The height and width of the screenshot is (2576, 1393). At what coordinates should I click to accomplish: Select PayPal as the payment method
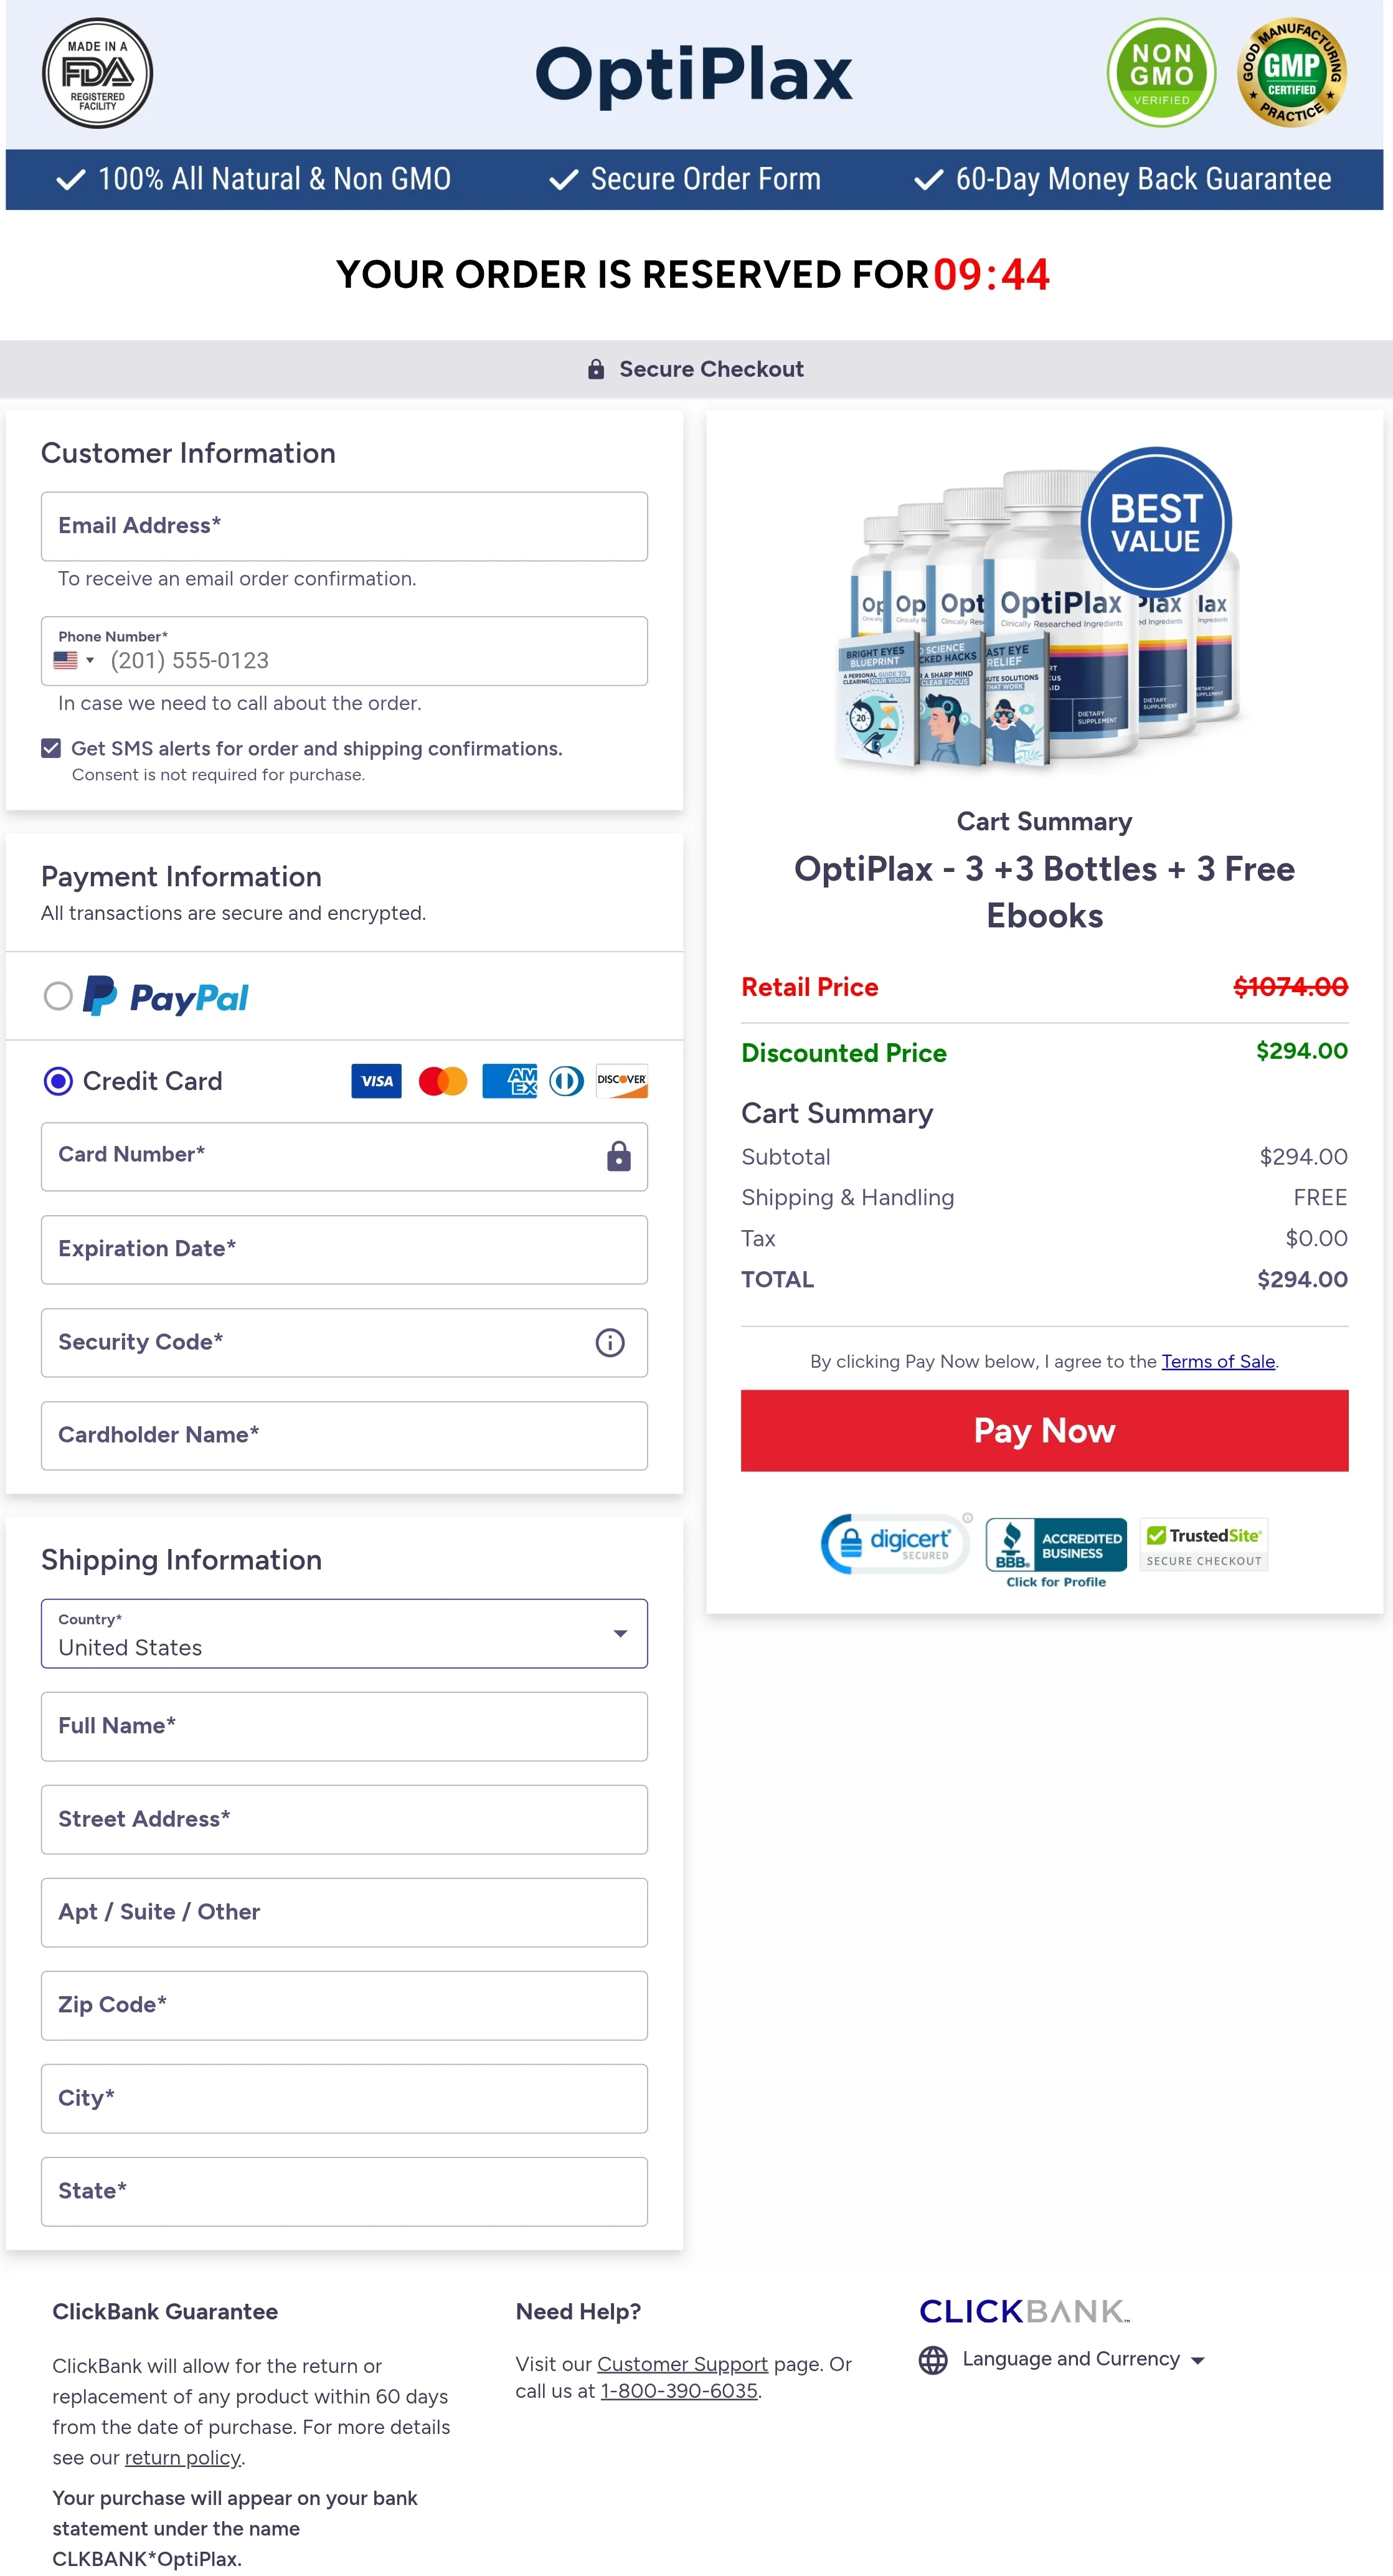[59, 996]
